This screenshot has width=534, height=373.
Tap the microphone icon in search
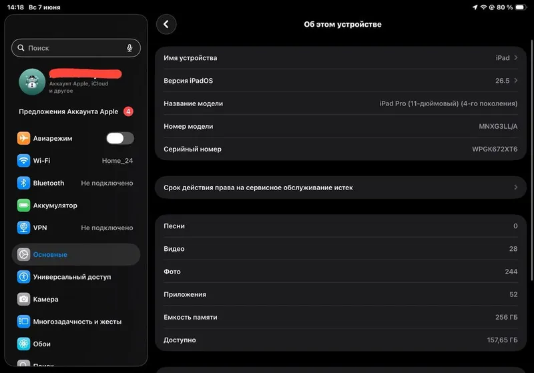[129, 48]
